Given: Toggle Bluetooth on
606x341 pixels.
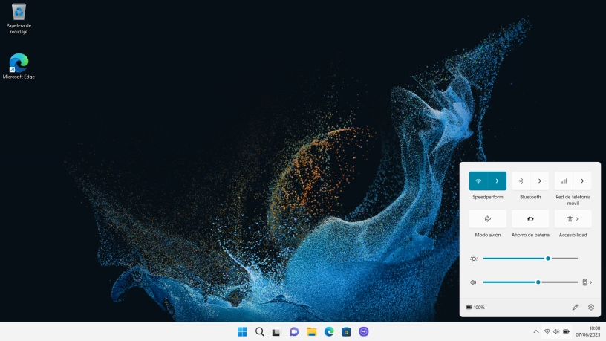Looking at the screenshot, I should (521, 181).
